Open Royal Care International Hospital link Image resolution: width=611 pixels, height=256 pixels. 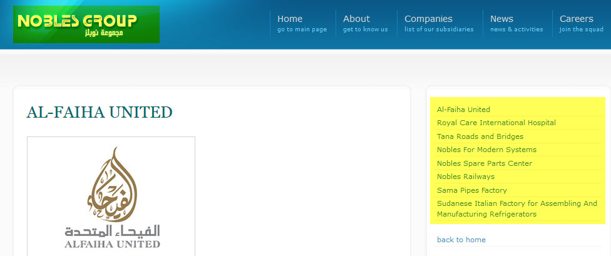[x=496, y=123]
